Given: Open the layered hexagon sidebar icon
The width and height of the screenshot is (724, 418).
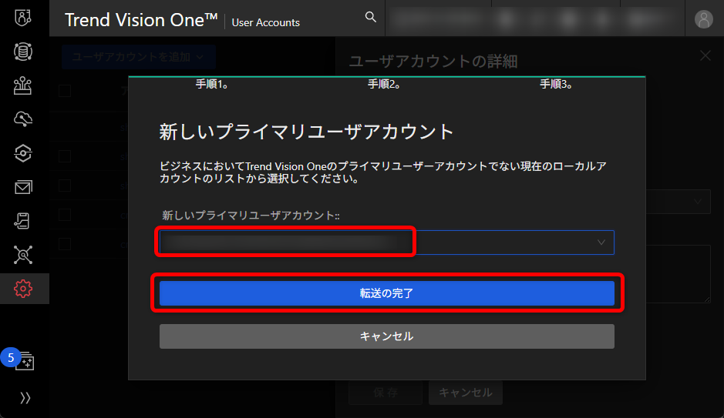Looking at the screenshot, I should [x=23, y=153].
